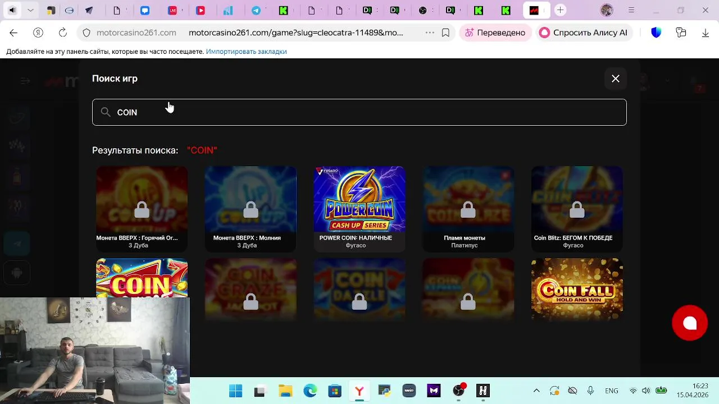Click the COIN search input field
719x404 pixels.
click(x=359, y=112)
